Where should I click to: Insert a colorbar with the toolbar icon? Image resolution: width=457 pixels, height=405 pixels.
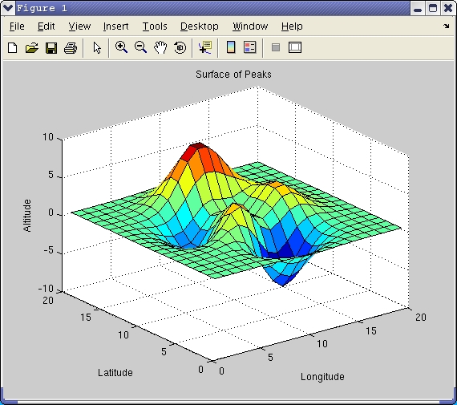[231, 47]
